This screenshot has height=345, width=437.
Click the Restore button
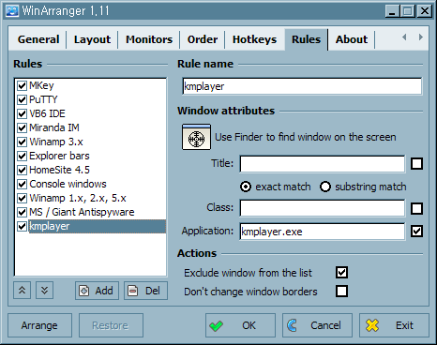[111, 325]
